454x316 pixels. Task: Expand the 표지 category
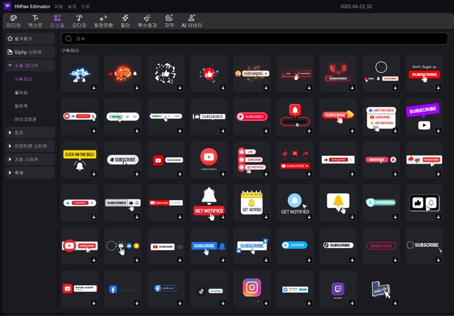pos(30,133)
